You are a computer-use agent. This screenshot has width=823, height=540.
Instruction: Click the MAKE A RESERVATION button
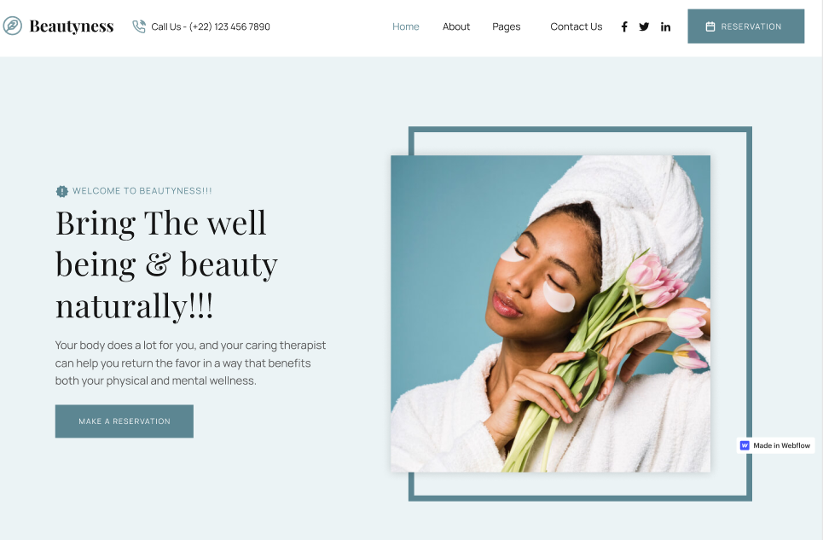(125, 421)
